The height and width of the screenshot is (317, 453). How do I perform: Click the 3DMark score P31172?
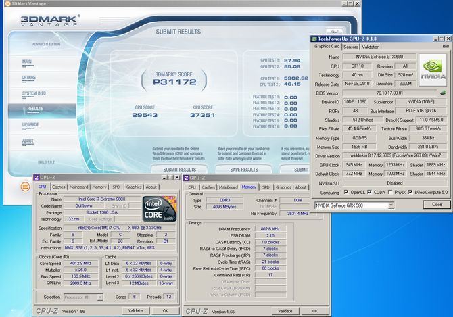[174, 82]
